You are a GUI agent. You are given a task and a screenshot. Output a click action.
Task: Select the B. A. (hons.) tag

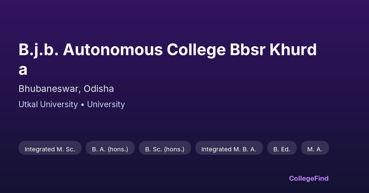click(x=110, y=149)
